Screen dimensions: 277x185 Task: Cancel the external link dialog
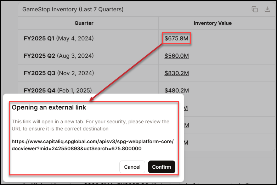coord(132,167)
